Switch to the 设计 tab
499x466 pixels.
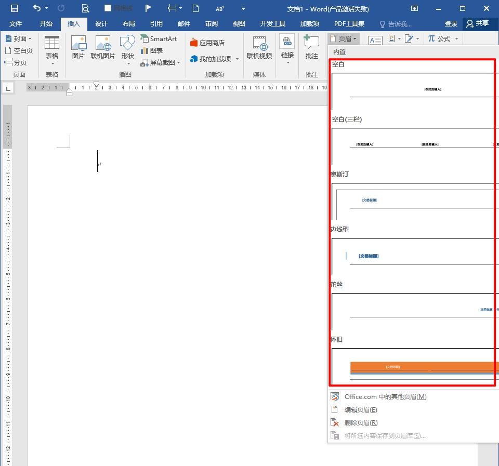click(x=101, y=24)
